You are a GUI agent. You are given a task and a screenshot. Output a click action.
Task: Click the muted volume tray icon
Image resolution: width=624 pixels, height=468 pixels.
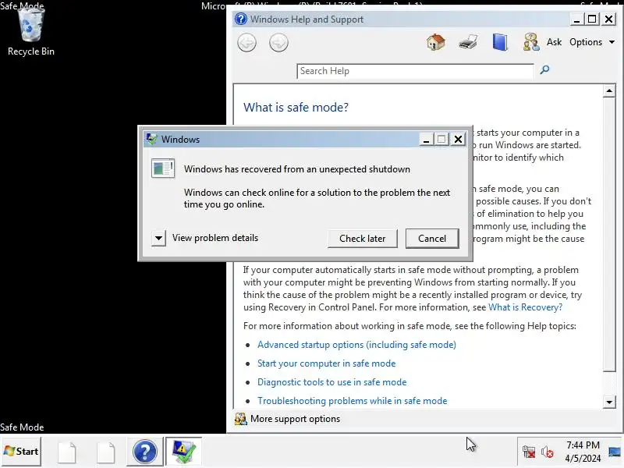[x=548, y=452]
